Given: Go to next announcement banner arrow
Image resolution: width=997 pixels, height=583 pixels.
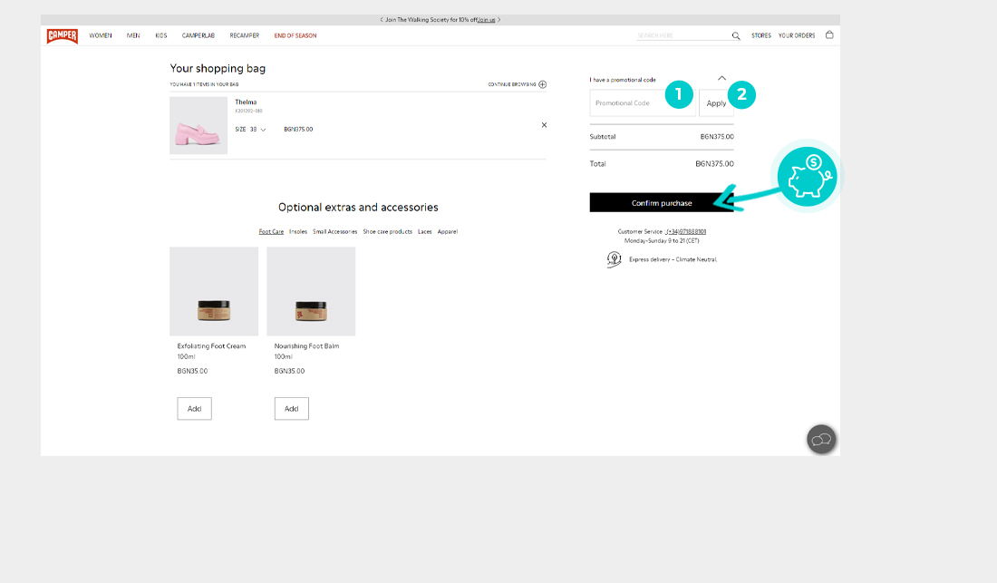Looking at the screenshot, I should [x=499, y=20].
